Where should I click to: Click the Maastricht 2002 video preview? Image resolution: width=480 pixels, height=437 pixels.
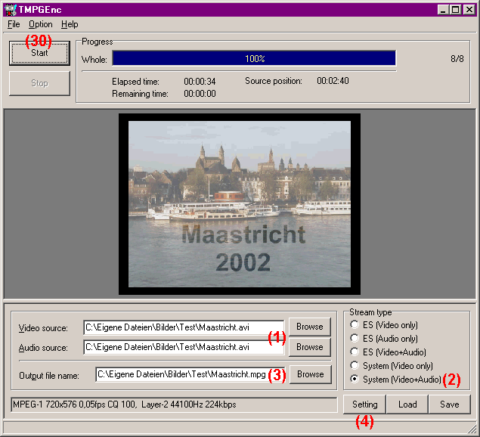(x=240, y=204)
